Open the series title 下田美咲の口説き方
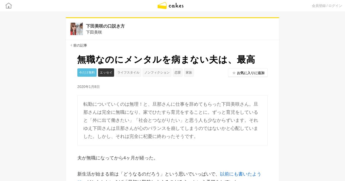This screenshot has width=345, height=181. click(x=105, y=26)
